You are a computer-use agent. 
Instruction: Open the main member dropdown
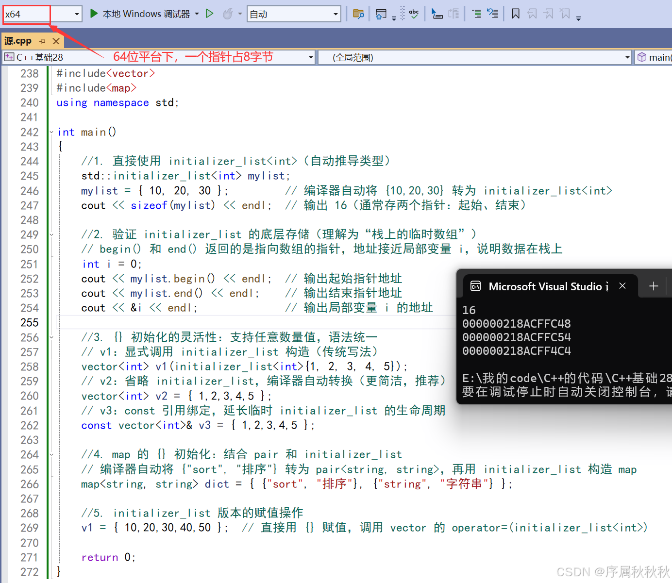[x=654, y=57]
